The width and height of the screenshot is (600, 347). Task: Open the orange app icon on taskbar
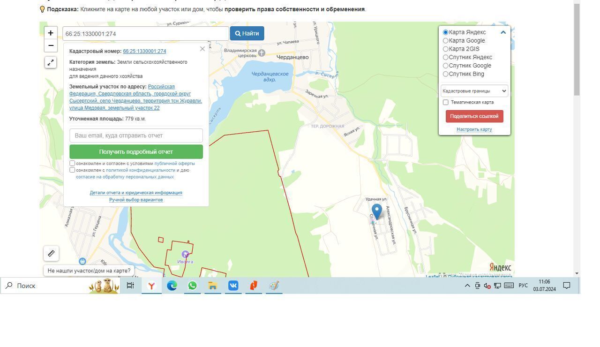click(254, 286)
